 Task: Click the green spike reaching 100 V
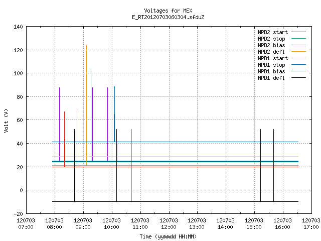pos(91,116)
